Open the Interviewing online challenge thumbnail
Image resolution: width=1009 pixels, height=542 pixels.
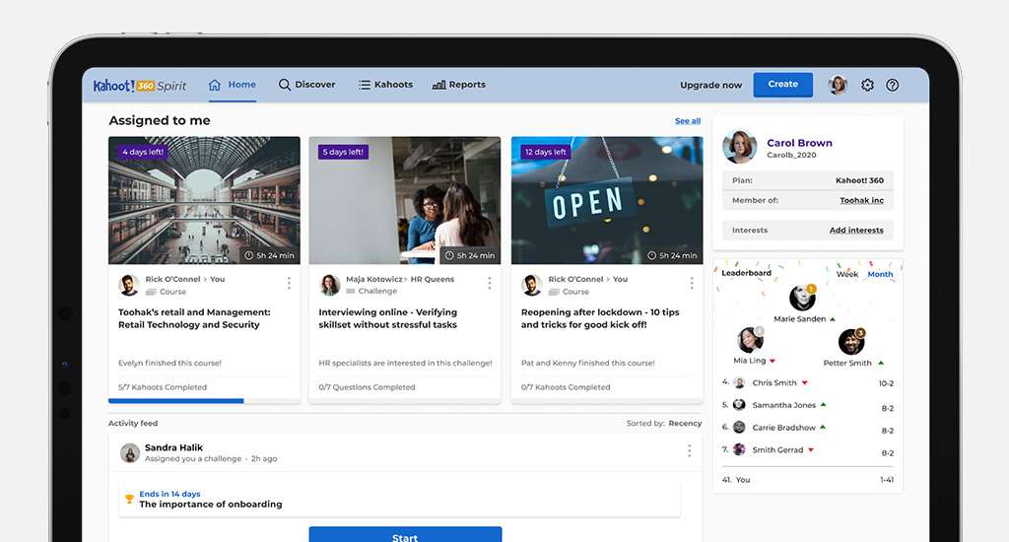405,200
